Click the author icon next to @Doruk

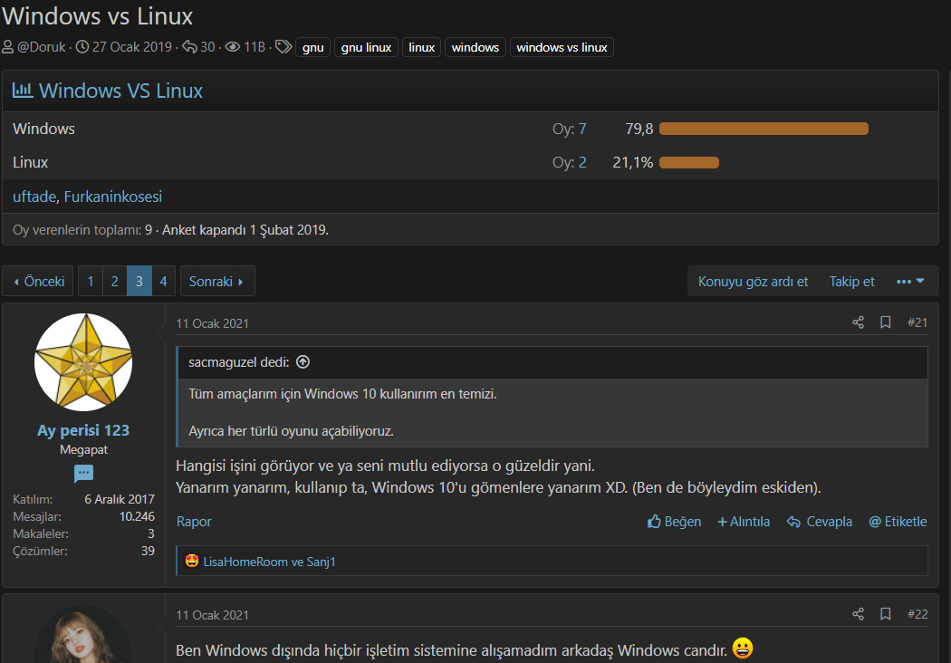[x=8, y=47]
